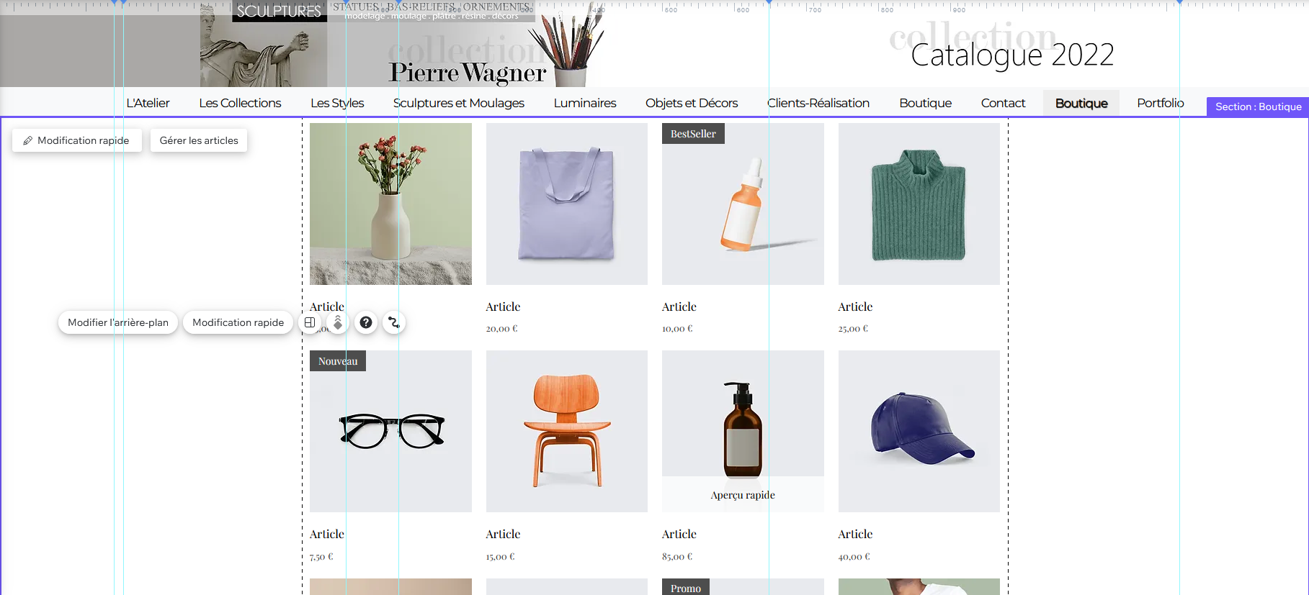
Task: Click the Section : Boutique label
Action: point(1258,106)
